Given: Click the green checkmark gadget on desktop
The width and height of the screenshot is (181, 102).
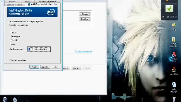Looking at the screenshot, I should [x=169, y=8].
